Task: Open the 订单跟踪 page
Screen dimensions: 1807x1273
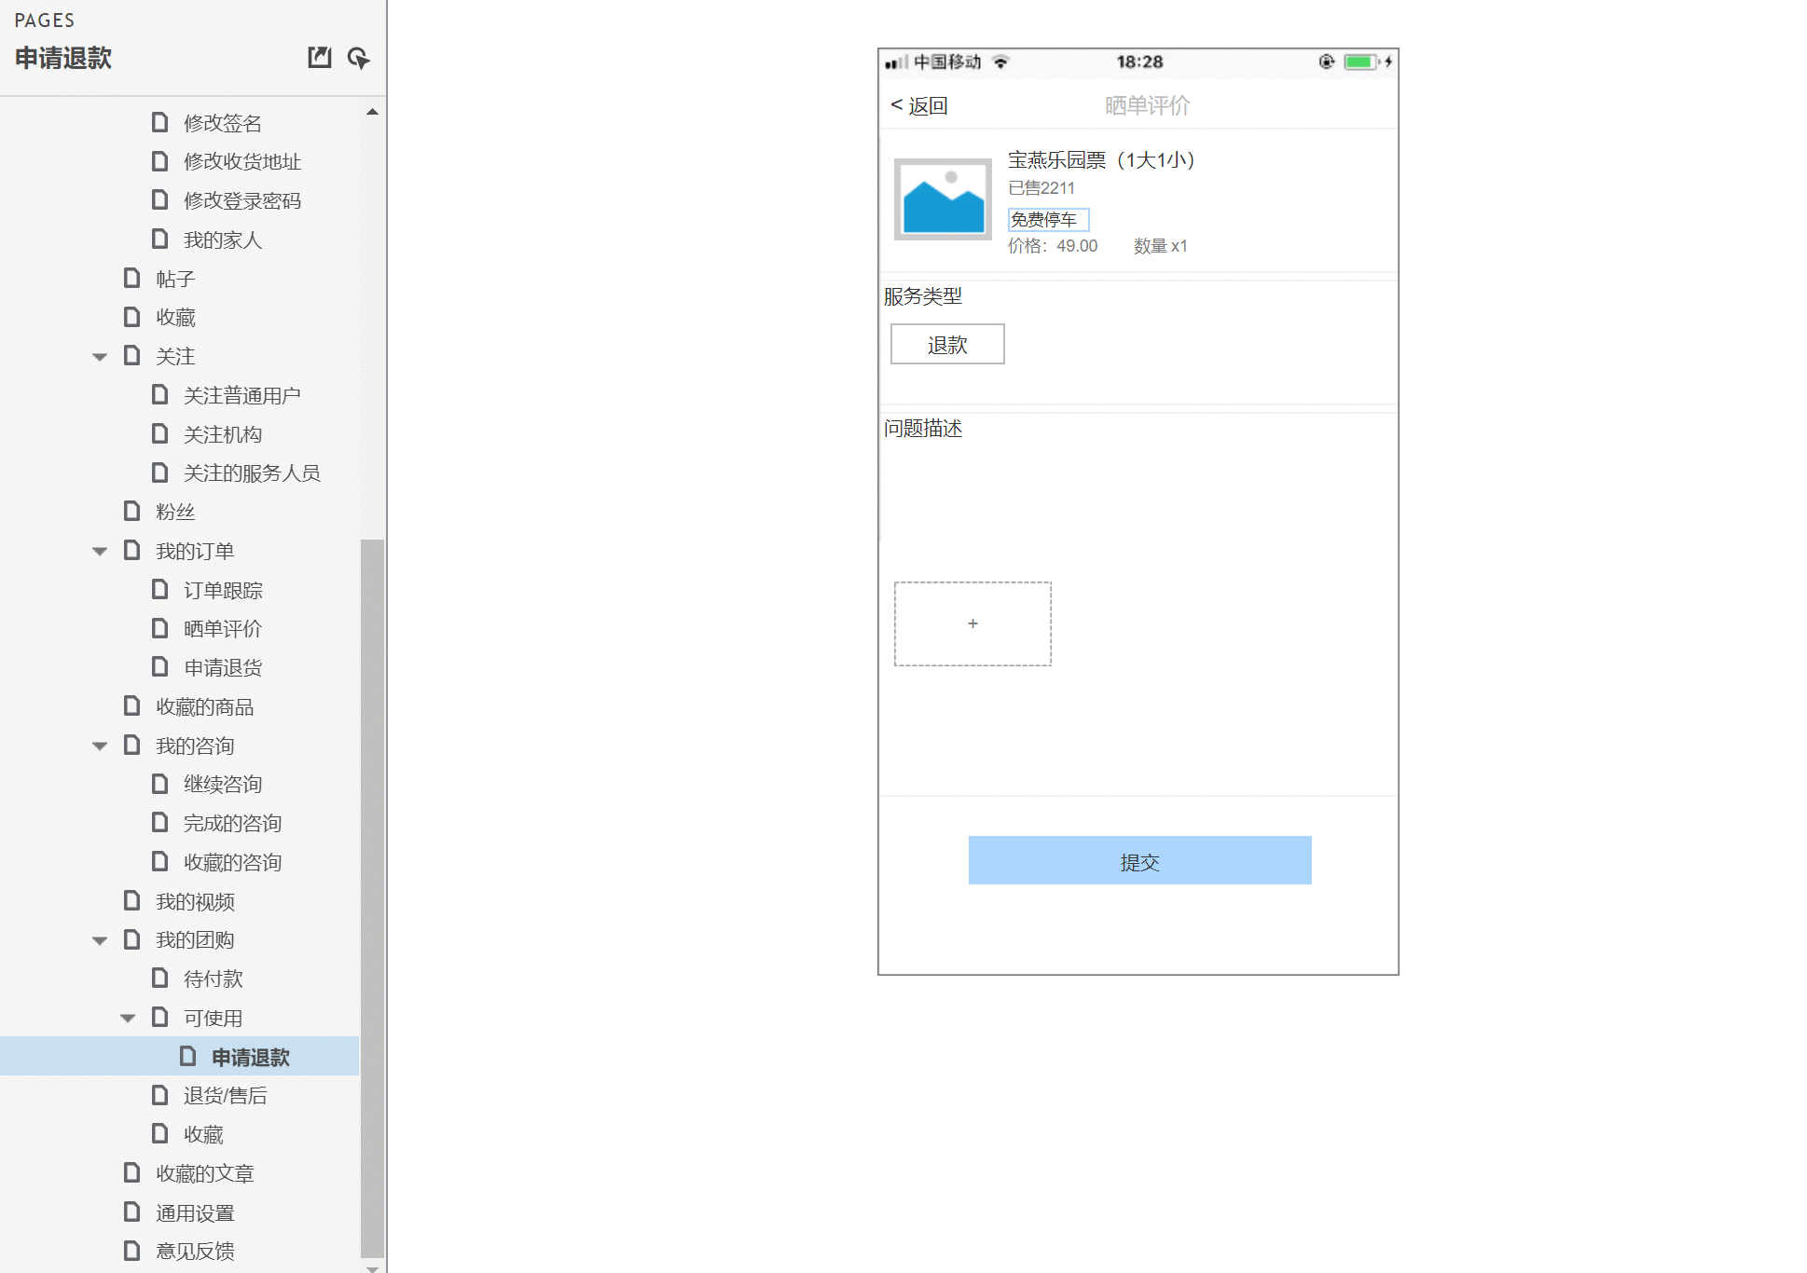Action: tap(223, 590)
